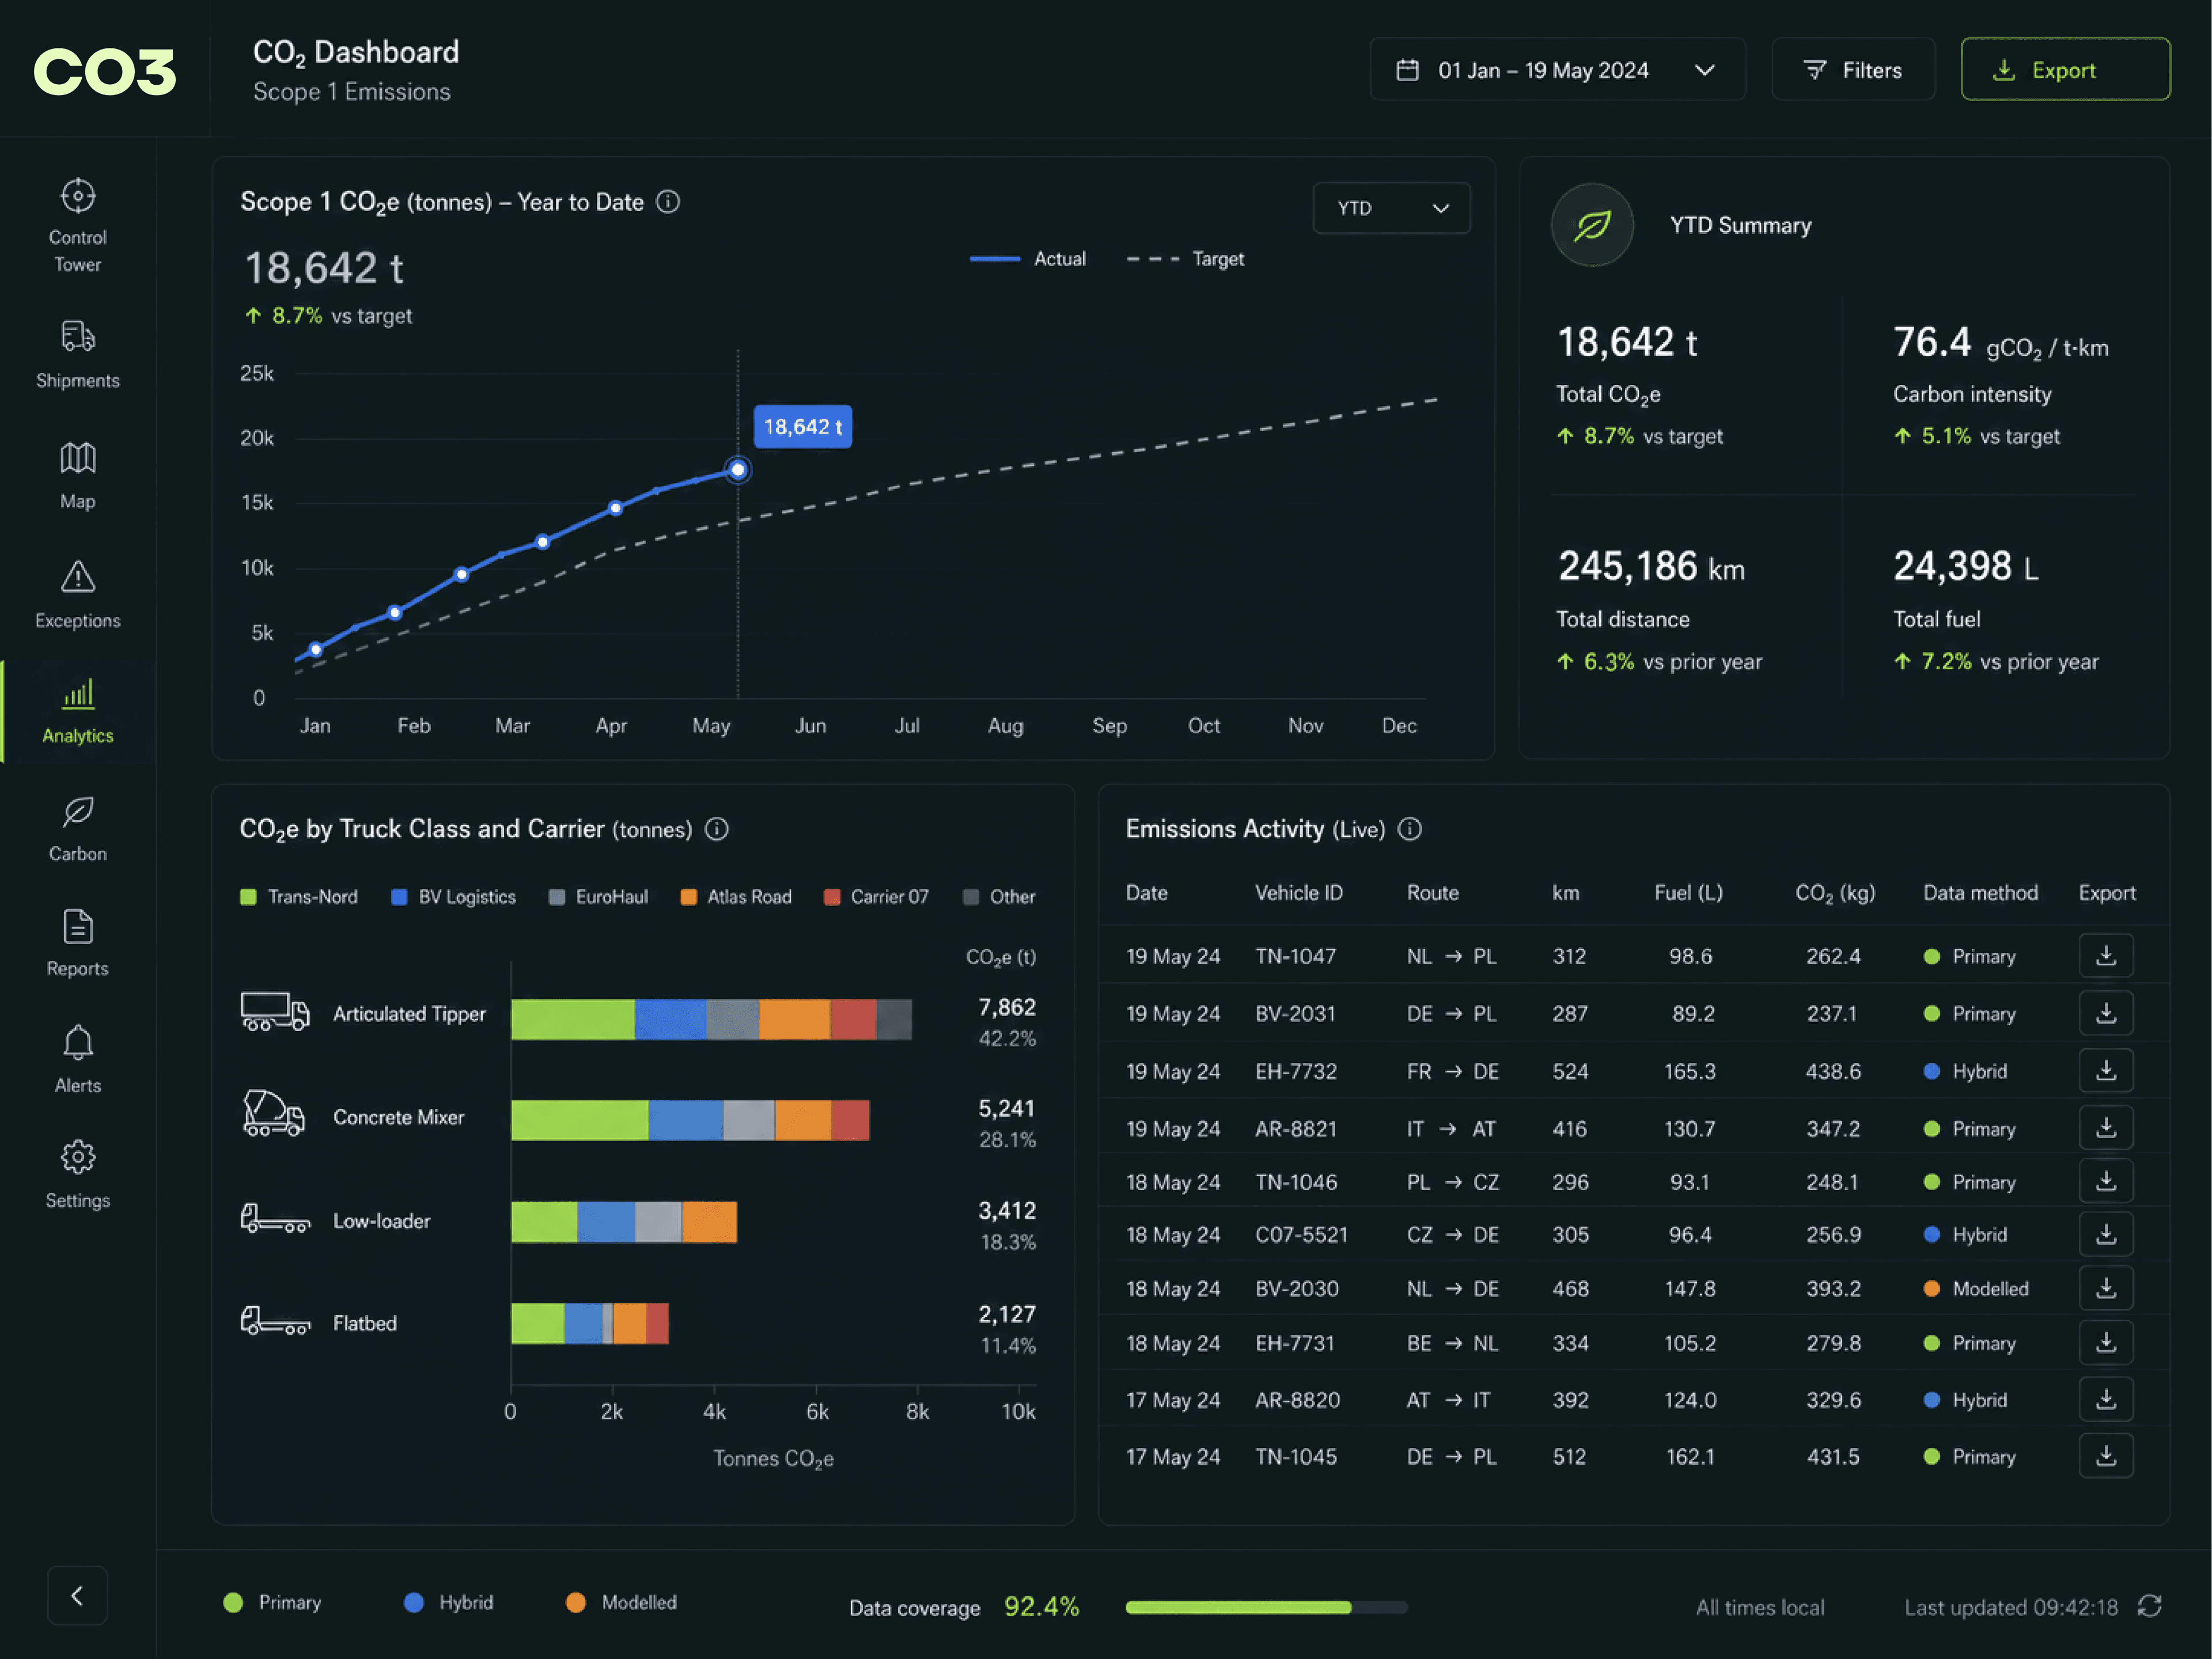
Task: Toggle Carrier 07 legend entry
Action: 876,897
